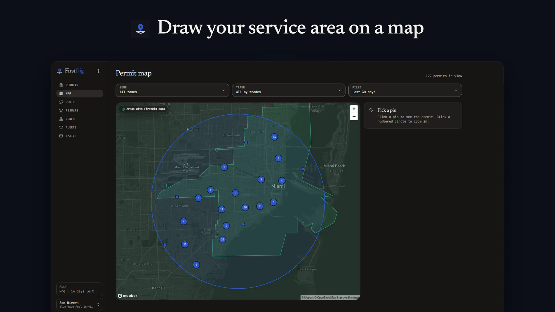Click cluster pin 6 below pin 14
Image resolution: width=555 pixels, height=312 pixels.
tap(278, 158)
